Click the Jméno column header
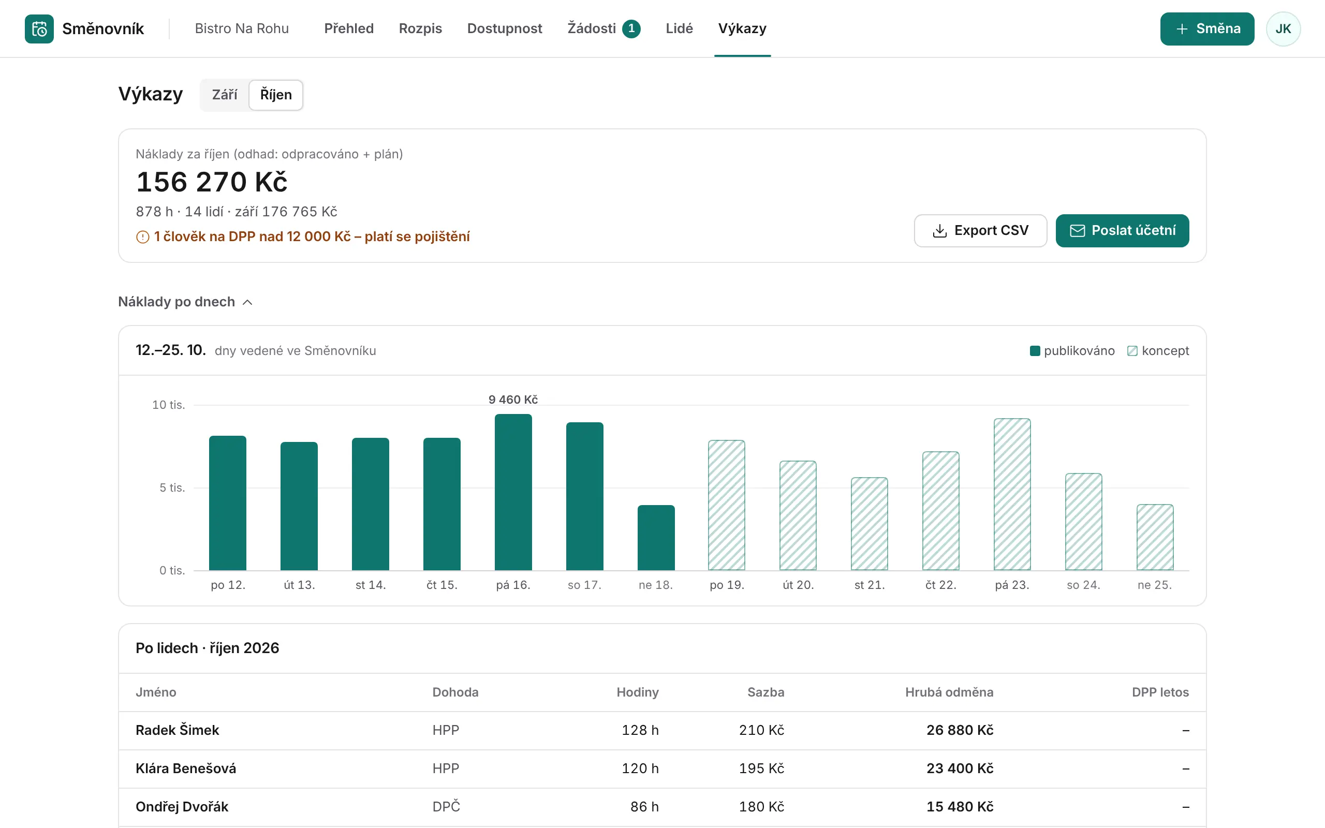This screenshot has height=828, width=1325. click(x=156, y=692)
